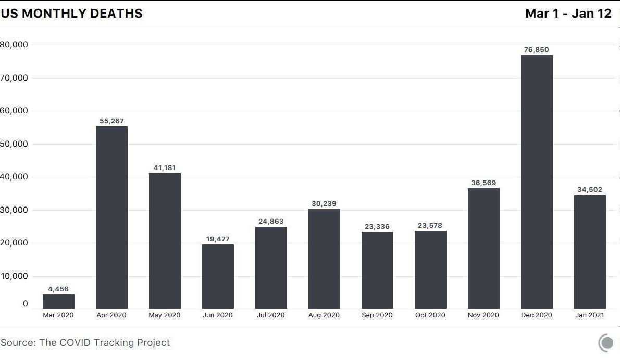Viewport: 620px width, 362px height.
Task: Click the 76,850 value label
Action: tap(537, 50)
